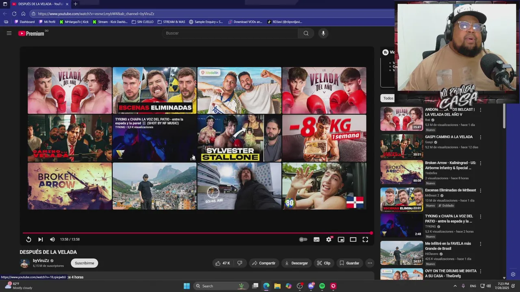Screen dimensions: 520x292
Task: Open options for Me Infiltré en la FAVELA
Action: coord(481,244)
